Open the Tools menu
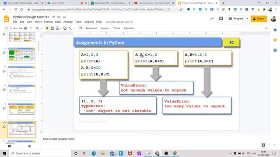 [78, 22]
